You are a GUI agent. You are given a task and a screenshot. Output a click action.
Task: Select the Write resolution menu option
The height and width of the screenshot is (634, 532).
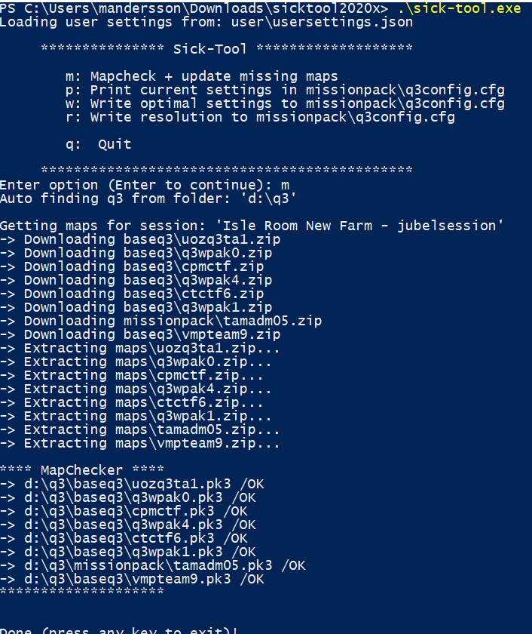point(260,117)
